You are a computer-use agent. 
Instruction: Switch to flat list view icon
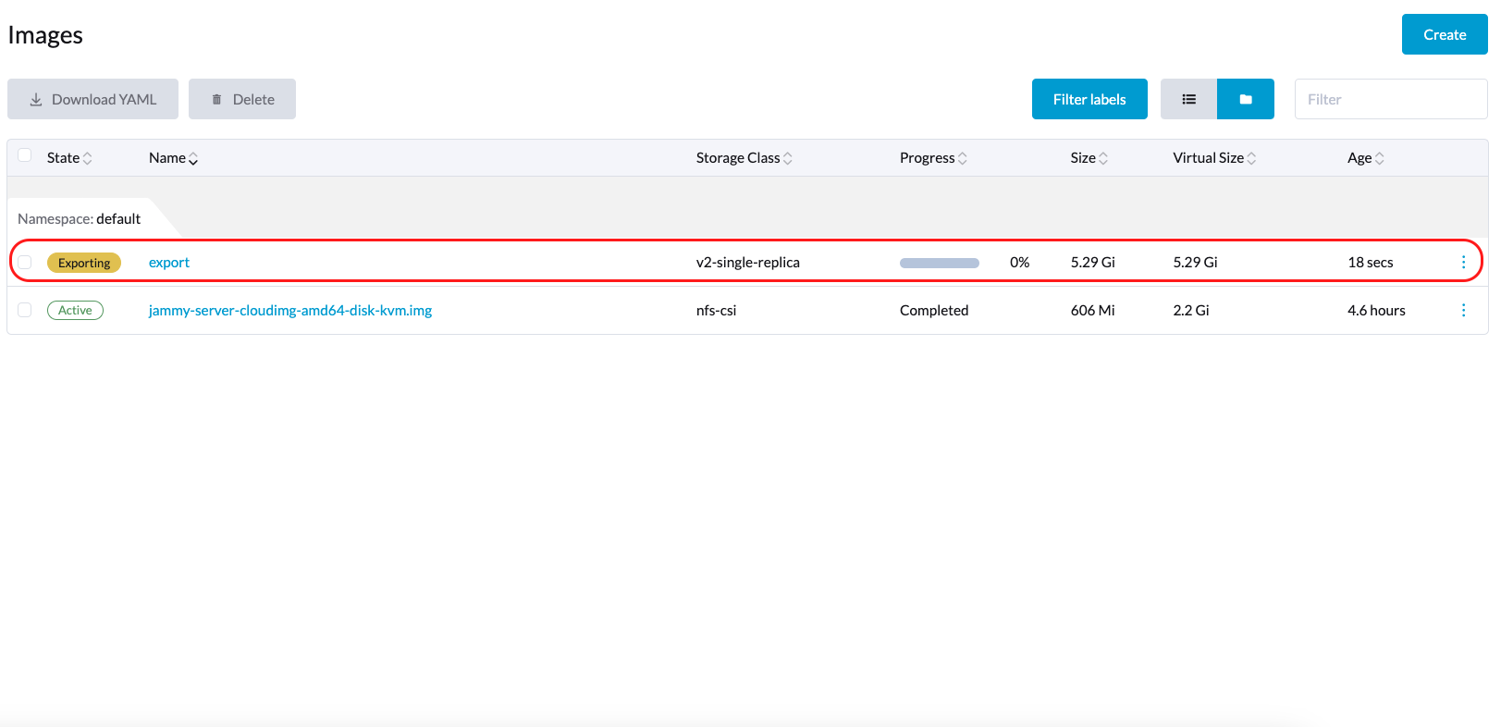pos(1188,99)
